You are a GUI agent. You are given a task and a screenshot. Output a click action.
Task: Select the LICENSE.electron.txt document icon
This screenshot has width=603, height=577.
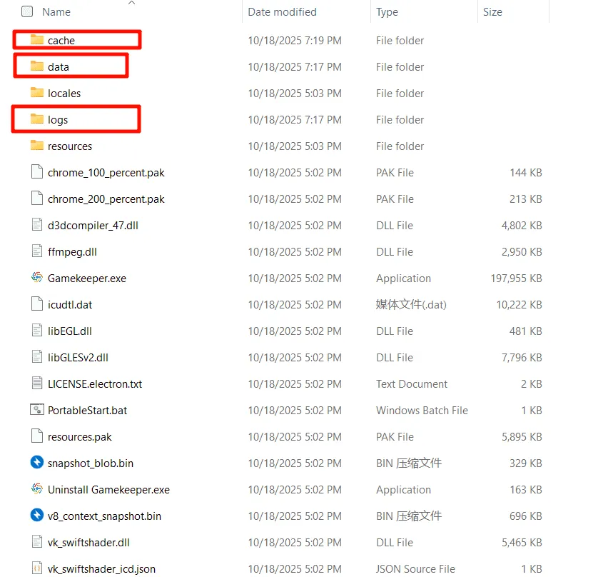[x=37, y=383]
